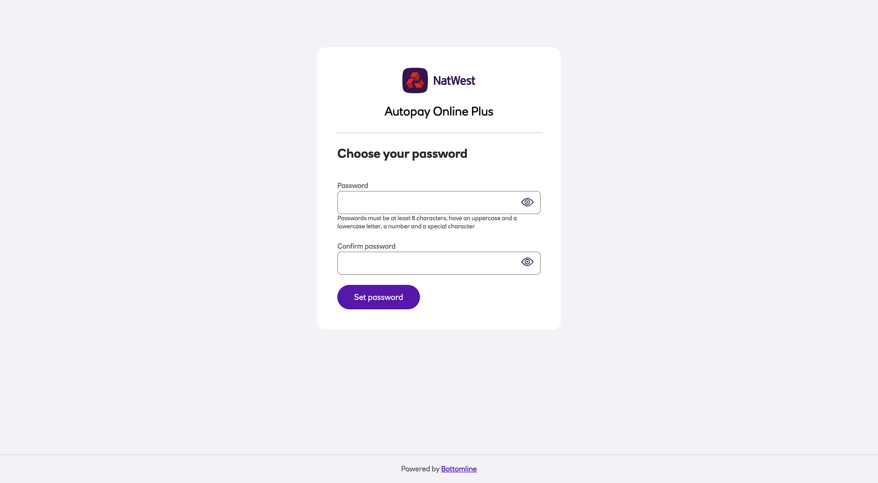Click the NatWest red cube logo icon
Viewport: 878px width, 483px height.
415,80
